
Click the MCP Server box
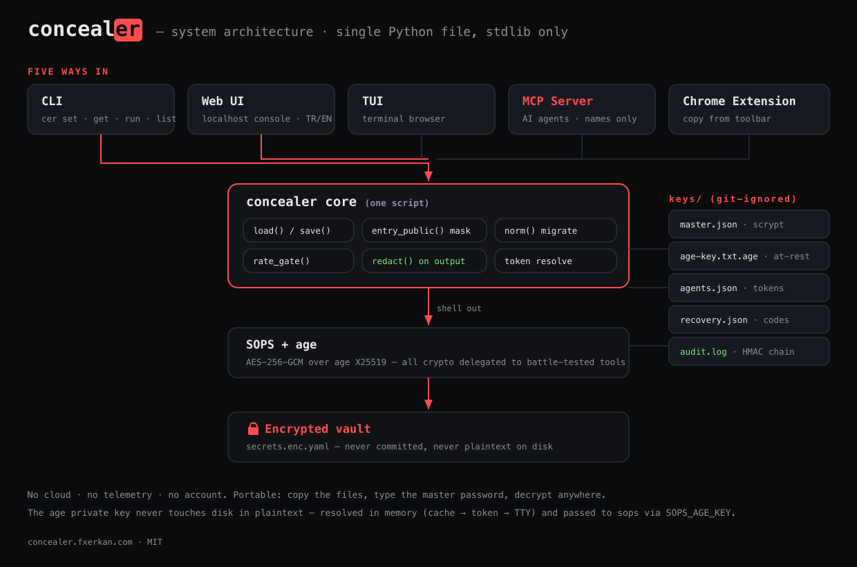coord(582,109)
